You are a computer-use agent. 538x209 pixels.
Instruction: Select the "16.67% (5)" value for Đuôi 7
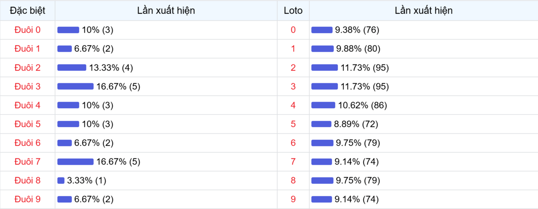[x=118, y=162]
